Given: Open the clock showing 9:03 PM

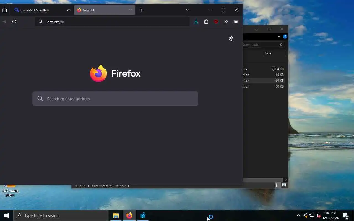Looking at the screenshot, I should tap(330, 215).
